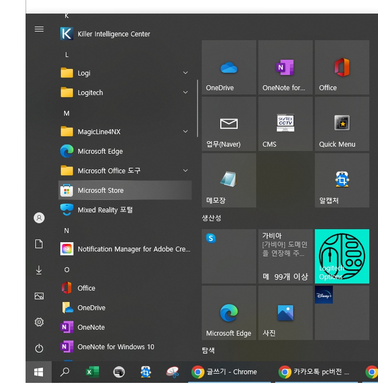Open Settings gear in Start
Image resolution: width=378 pixels, height=384 pixels.
tap(39, 322)
